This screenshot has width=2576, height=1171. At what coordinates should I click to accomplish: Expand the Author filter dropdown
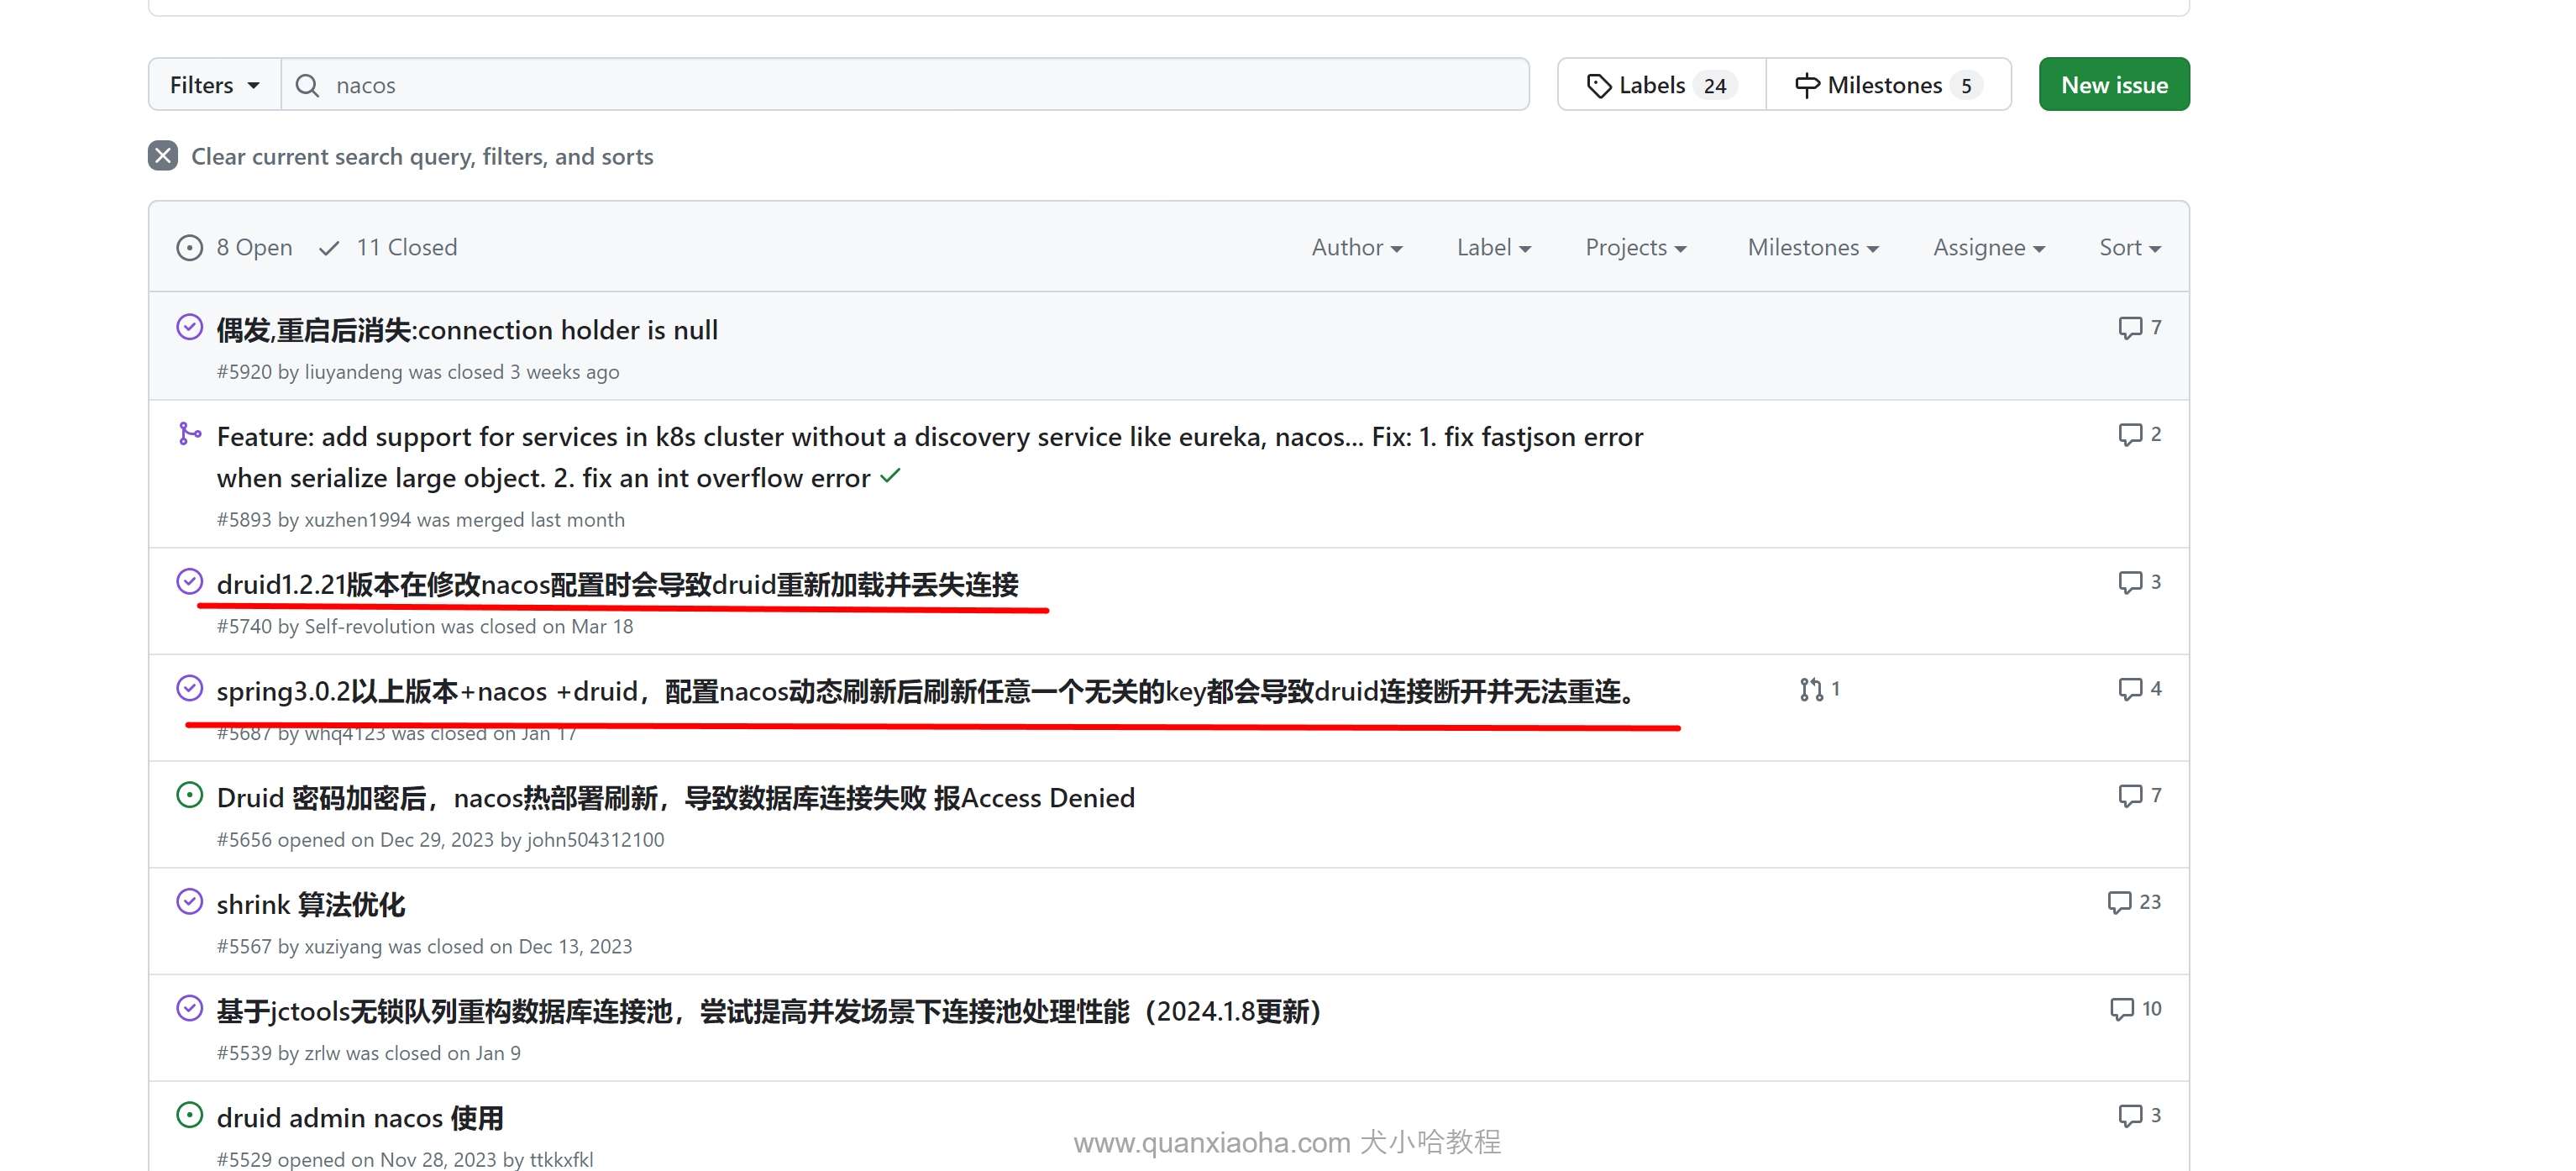point(1356,247)
